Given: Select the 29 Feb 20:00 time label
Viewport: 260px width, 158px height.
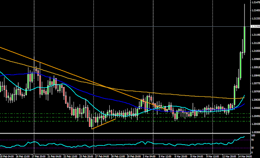Looking at the screenshot, I should pos(134,156).
